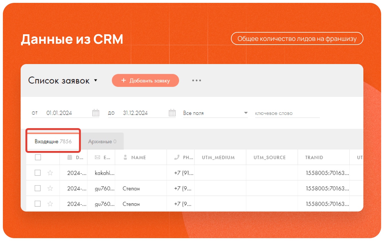Switch to the 'Архивные 0' tab
The width and height of the screenshot is (384, 241).
click(102, 142)
